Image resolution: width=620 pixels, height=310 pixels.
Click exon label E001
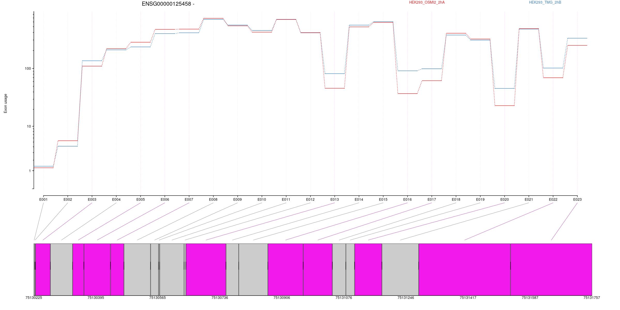[x=43, y=199]
